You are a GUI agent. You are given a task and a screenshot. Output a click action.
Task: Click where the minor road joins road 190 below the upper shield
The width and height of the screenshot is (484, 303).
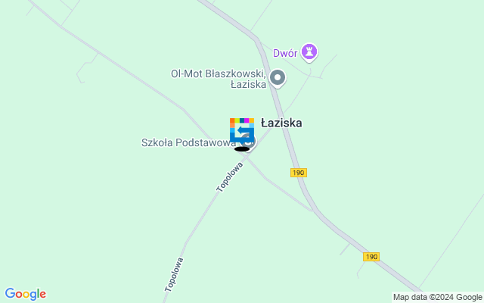pos(313,211)
